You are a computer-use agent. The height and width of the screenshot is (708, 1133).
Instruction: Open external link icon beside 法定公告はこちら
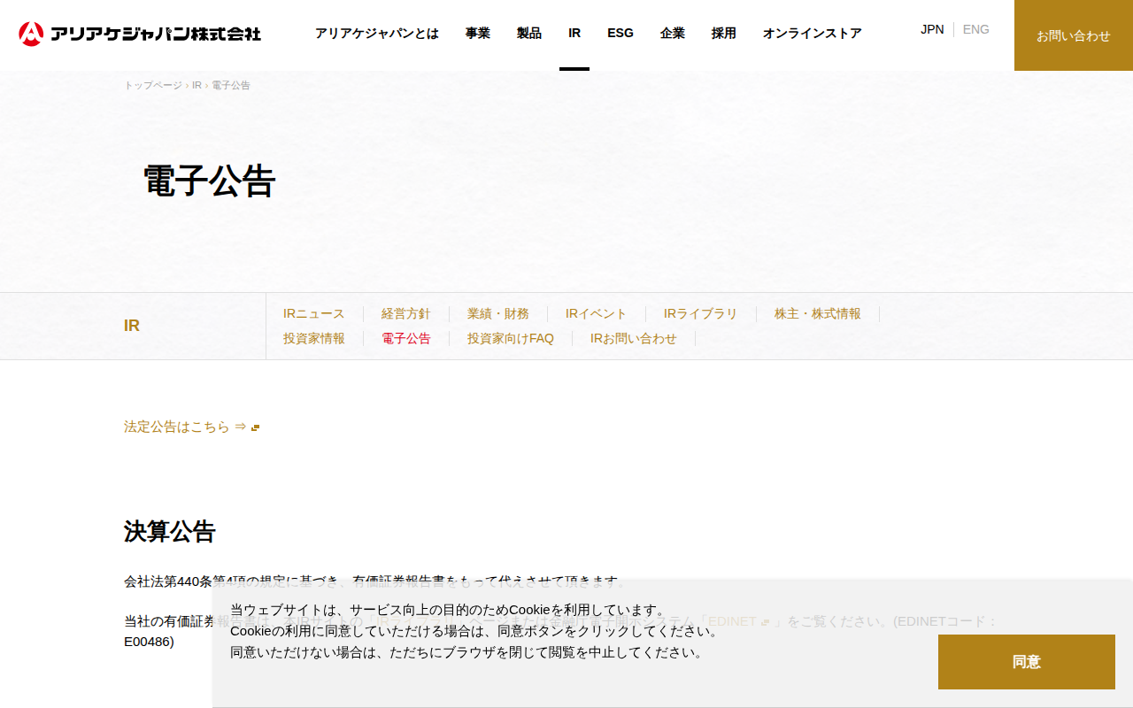click(x=255, y=427)
